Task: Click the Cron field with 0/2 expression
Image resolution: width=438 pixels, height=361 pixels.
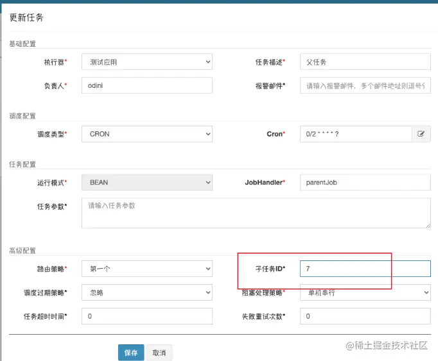Action: click(356, 134)
